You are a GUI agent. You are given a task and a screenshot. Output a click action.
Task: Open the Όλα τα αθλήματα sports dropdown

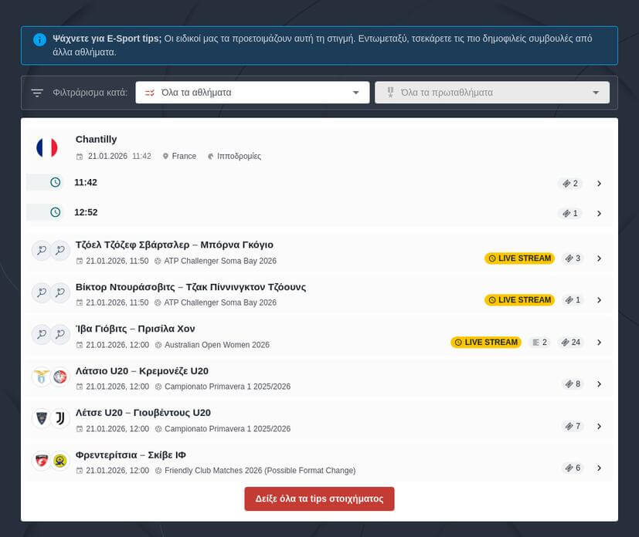click(x=252, y=93)
